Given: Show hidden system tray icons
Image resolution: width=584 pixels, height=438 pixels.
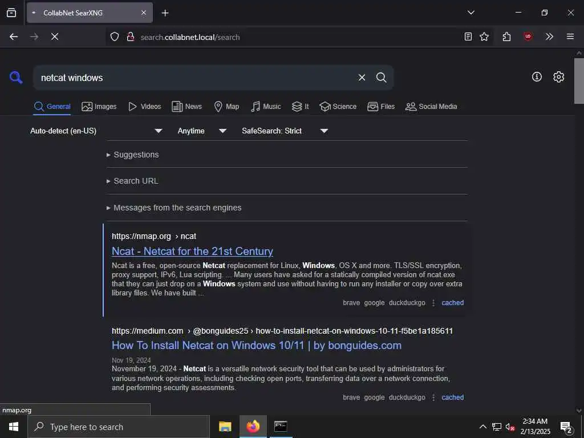Looking at the screenshot, I should pos(482,427).
